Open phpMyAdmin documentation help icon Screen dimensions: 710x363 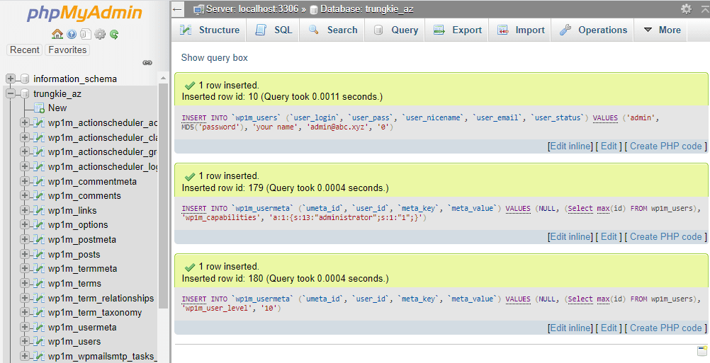(72, 34)
